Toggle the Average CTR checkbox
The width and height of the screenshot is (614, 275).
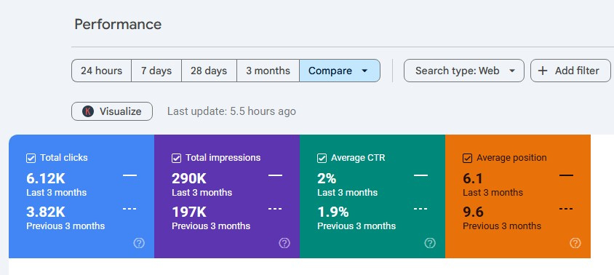coord(322,159)
